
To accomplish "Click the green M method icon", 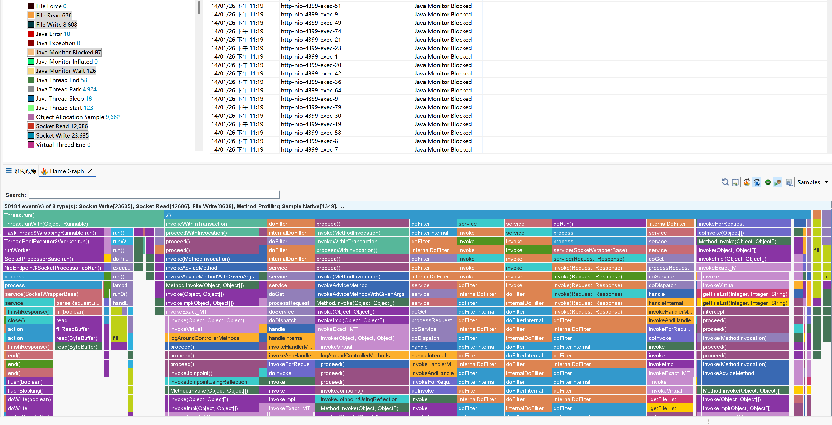I will click(768, 182).
